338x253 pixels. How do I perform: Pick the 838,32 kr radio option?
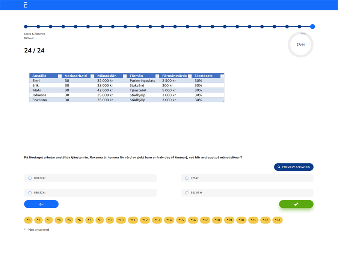(x=30, y=193)
